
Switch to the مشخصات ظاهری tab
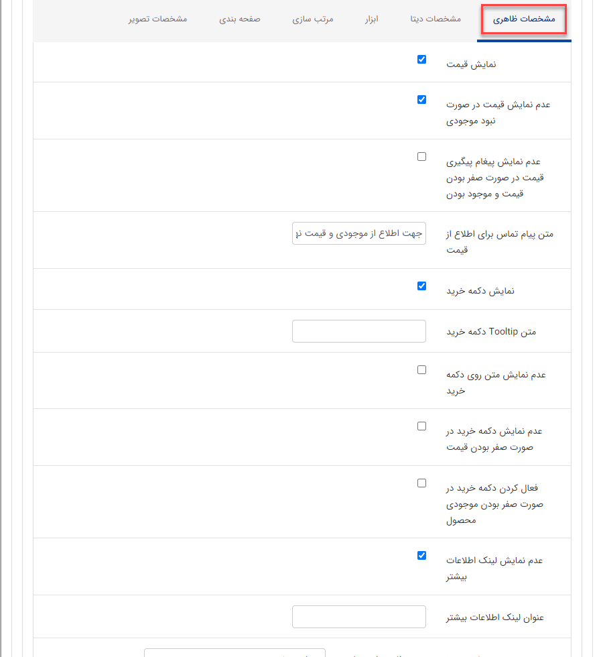pyautogui.click(x=523, y=19)
